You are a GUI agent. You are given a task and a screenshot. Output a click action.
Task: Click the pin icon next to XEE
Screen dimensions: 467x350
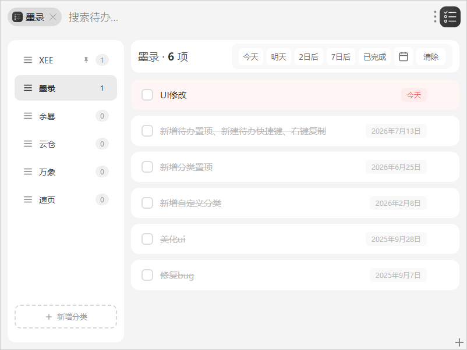point(86,60)
